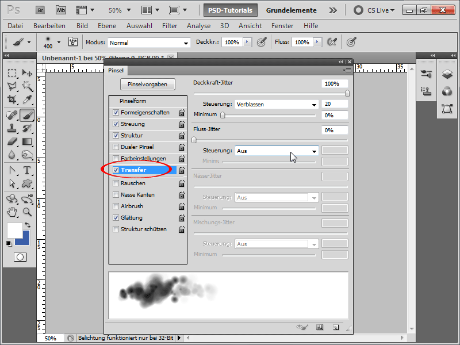Select the Move tool
This screenshot has width=460, height=345.
tap(27, 72)
